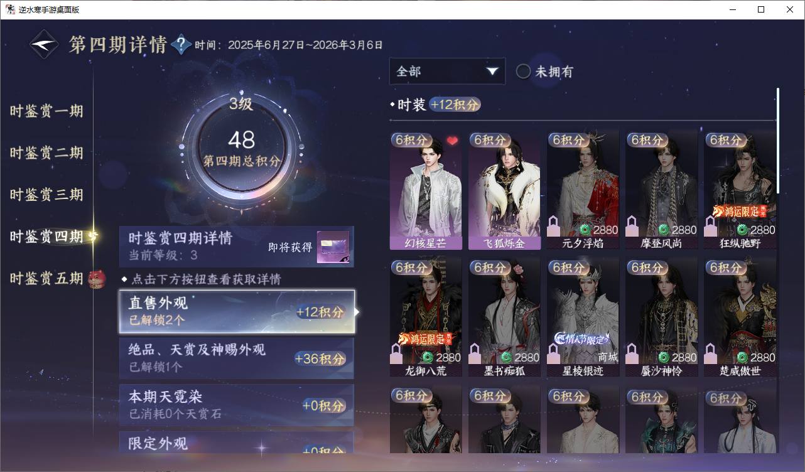
Task: Open the question mark help icon
Action: [x=181, y=45]
